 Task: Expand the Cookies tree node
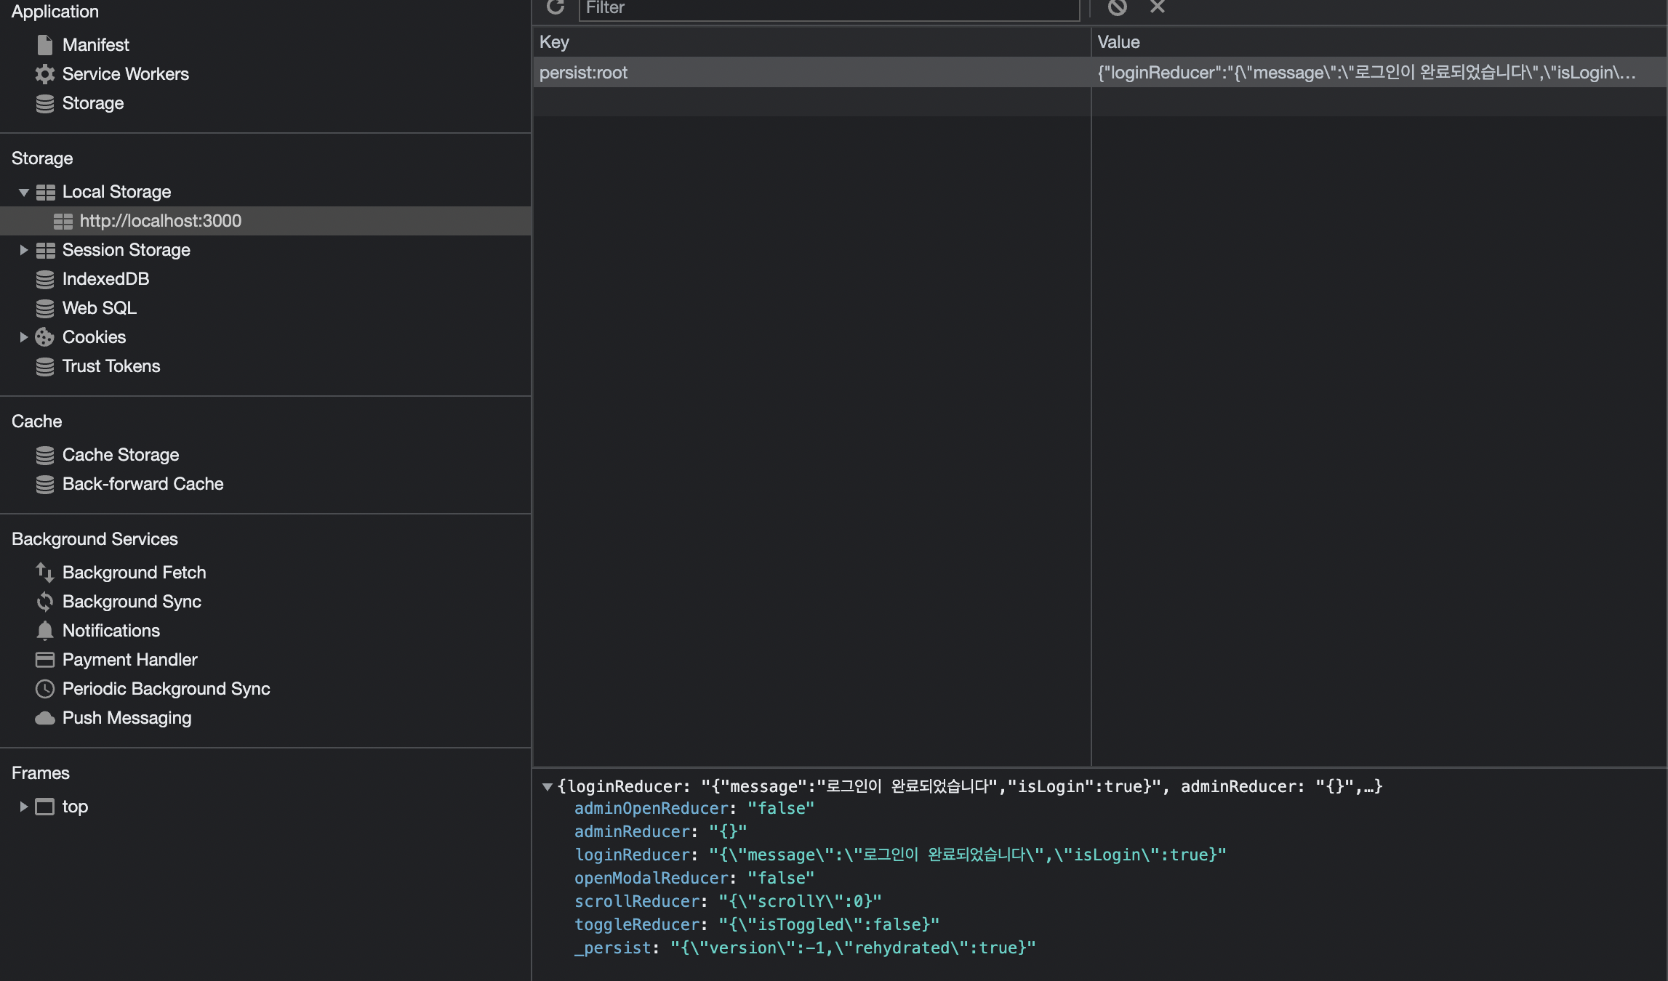[23, 337]
